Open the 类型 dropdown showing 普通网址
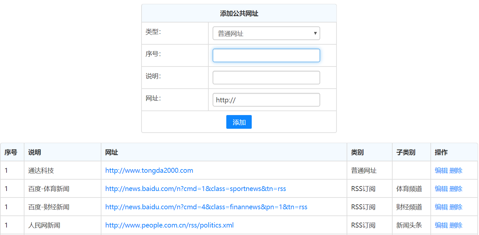Viewport: 479px width, 235px height. point(266,33)
